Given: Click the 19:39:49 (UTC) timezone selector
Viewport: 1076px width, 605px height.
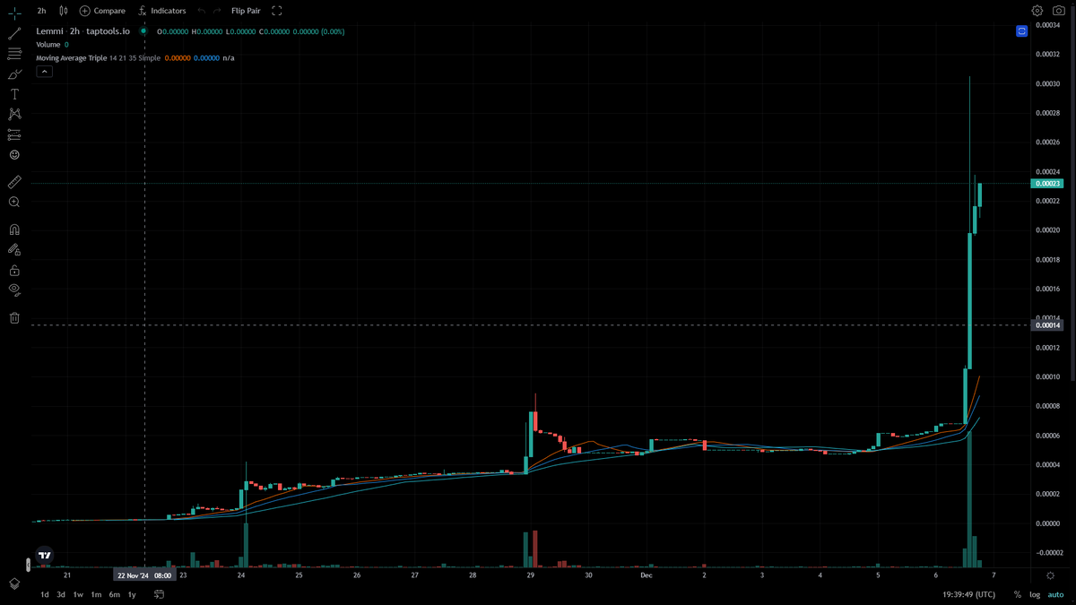Looking at the screenshot, I should tap(968, 594).
